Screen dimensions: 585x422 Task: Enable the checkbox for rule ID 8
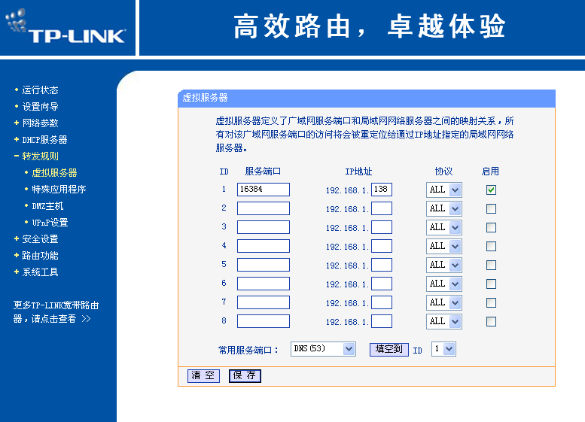pyautogui.click(x=491, y=321)
